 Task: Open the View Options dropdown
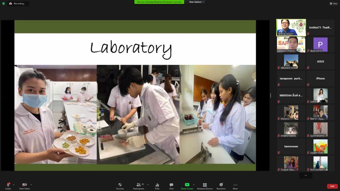pyautogui.click(x=197, y=2)
